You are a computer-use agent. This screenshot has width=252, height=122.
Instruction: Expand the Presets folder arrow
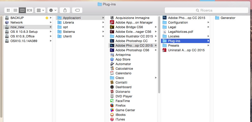(x=208, y=46)
